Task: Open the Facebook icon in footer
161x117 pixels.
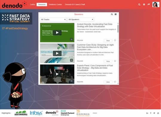Action: coord(151,113)
